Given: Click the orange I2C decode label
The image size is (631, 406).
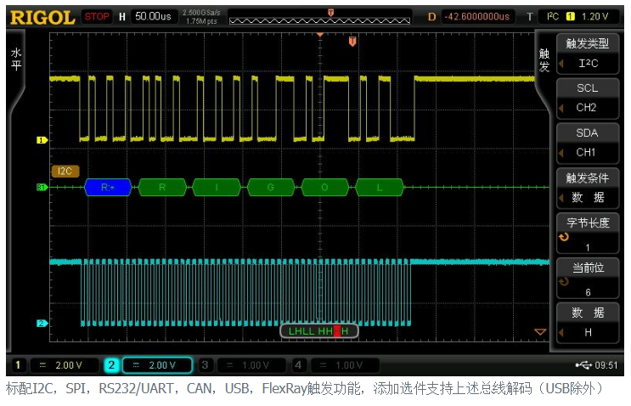Looking at the screenshot, I should [65, 171].
